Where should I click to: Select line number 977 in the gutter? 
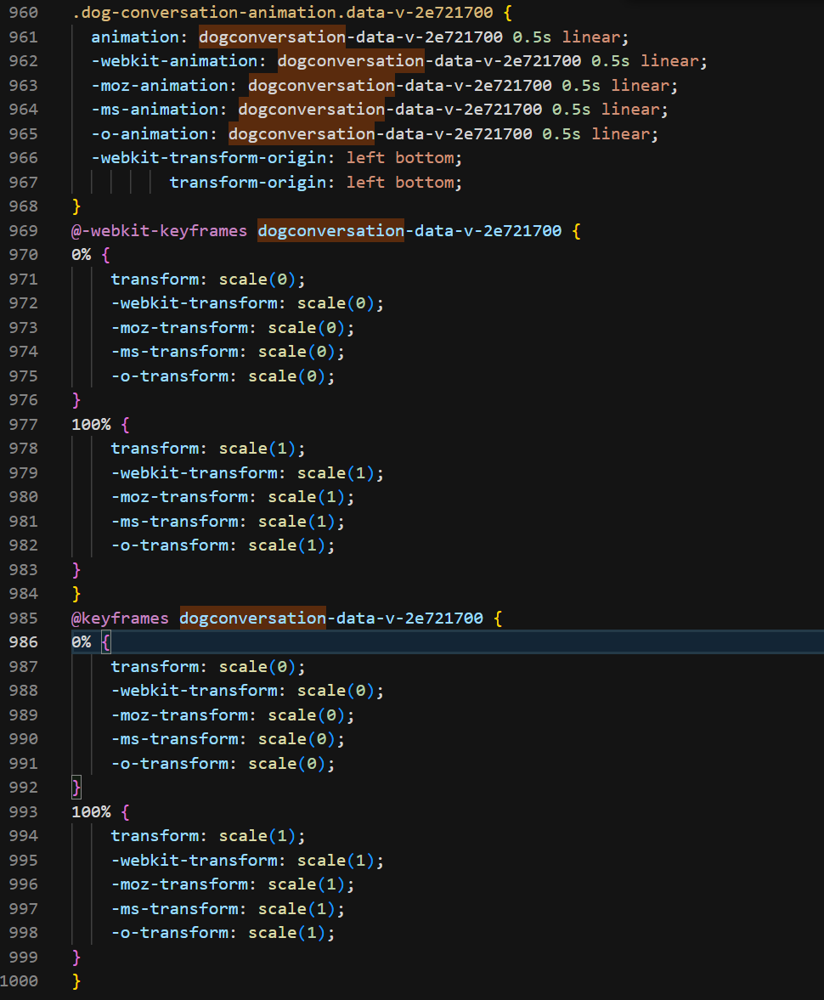click(x=23, y=425)
